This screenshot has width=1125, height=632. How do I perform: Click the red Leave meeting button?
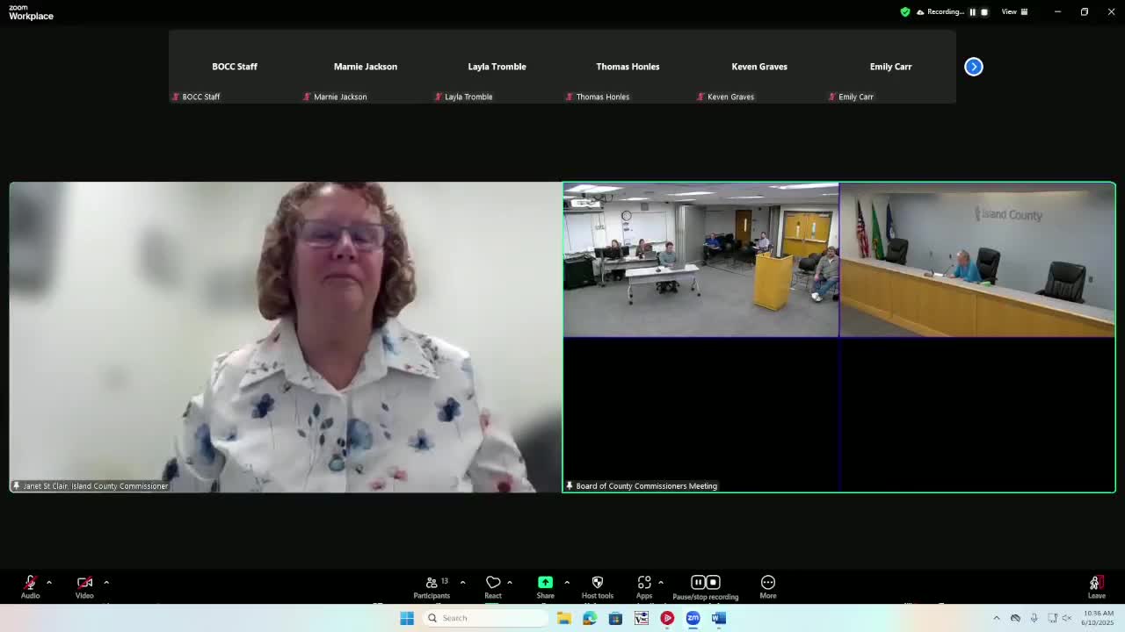pyautogui.click(x=1096, y=586)
